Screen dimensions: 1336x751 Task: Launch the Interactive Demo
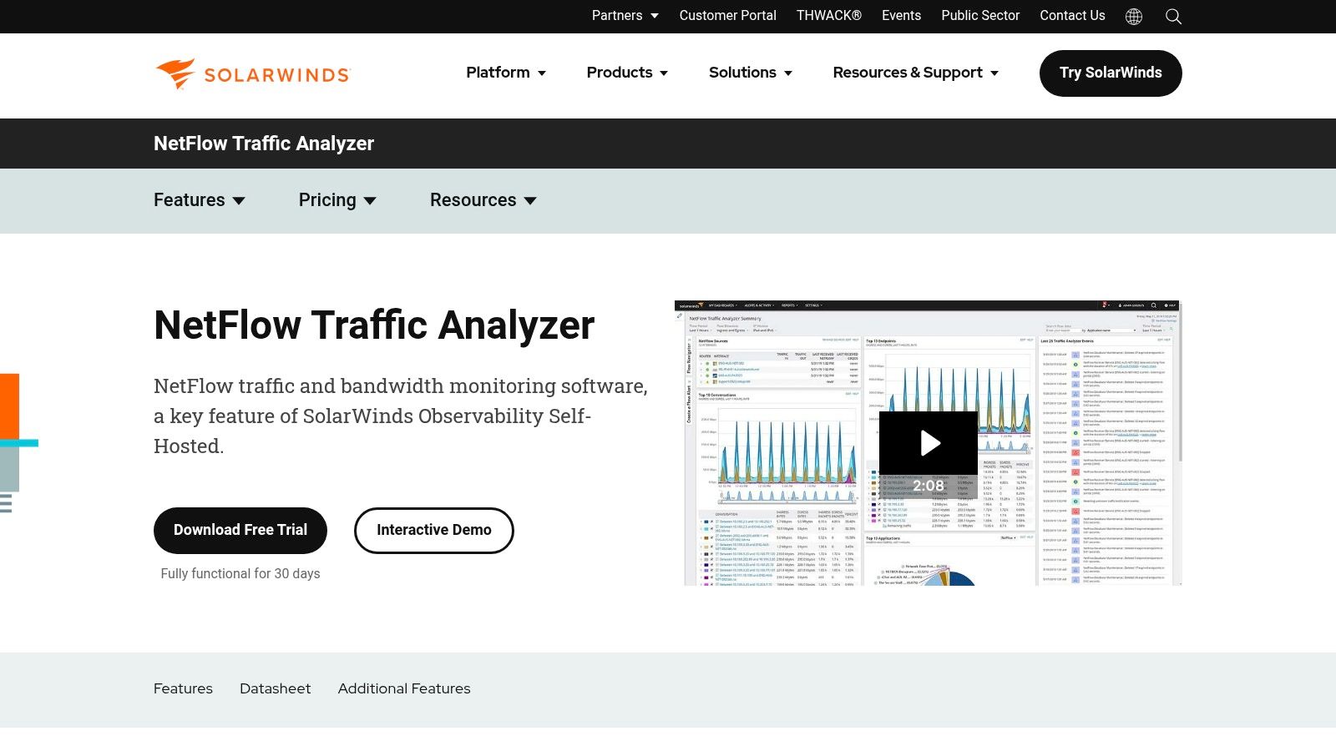coord(433,530)
